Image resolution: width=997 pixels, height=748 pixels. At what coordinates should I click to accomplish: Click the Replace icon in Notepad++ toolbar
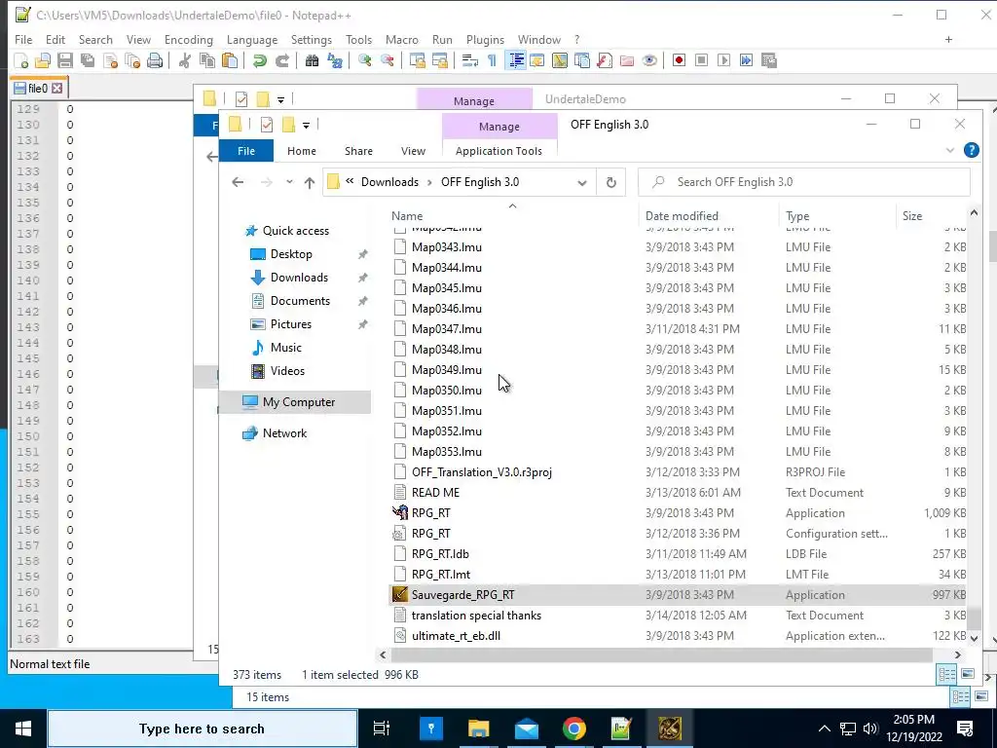pyautogui.click(x=335, y=60)
